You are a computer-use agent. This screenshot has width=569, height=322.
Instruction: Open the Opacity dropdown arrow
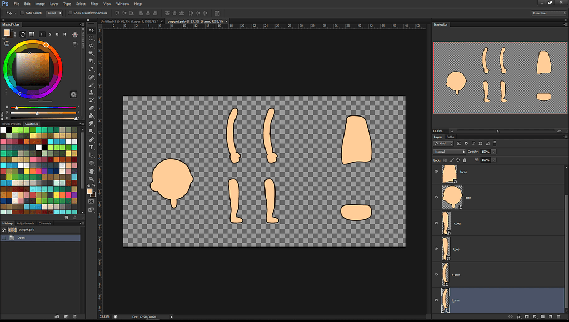tap(493, 152)
